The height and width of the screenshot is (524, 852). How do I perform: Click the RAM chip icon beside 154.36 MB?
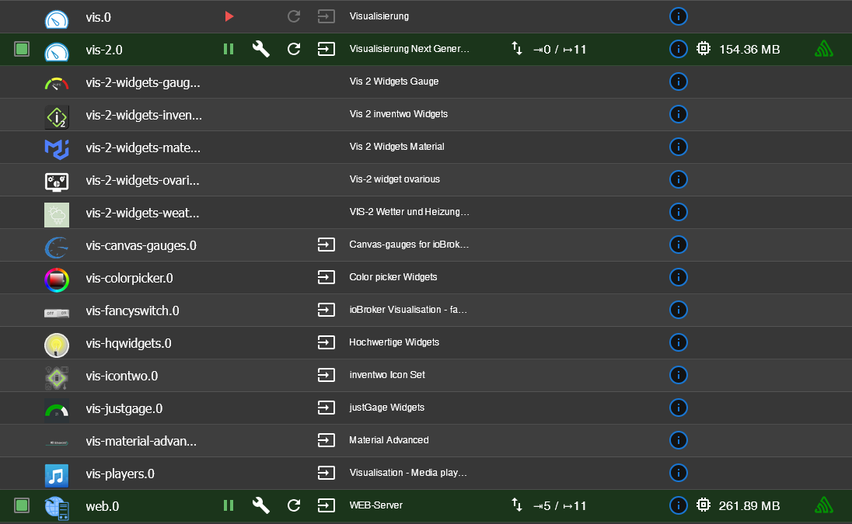704,48
